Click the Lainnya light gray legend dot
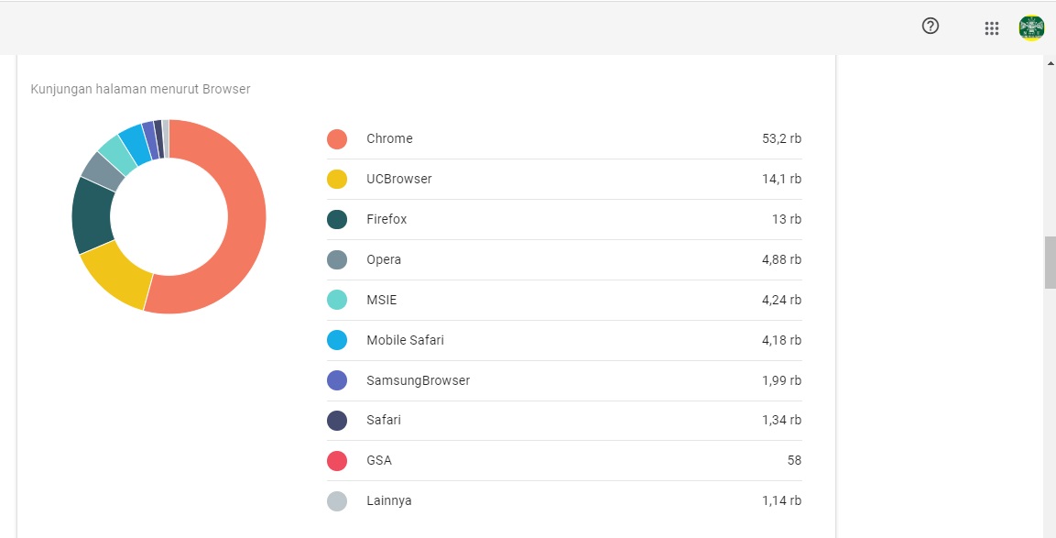 tap(337, 501)
